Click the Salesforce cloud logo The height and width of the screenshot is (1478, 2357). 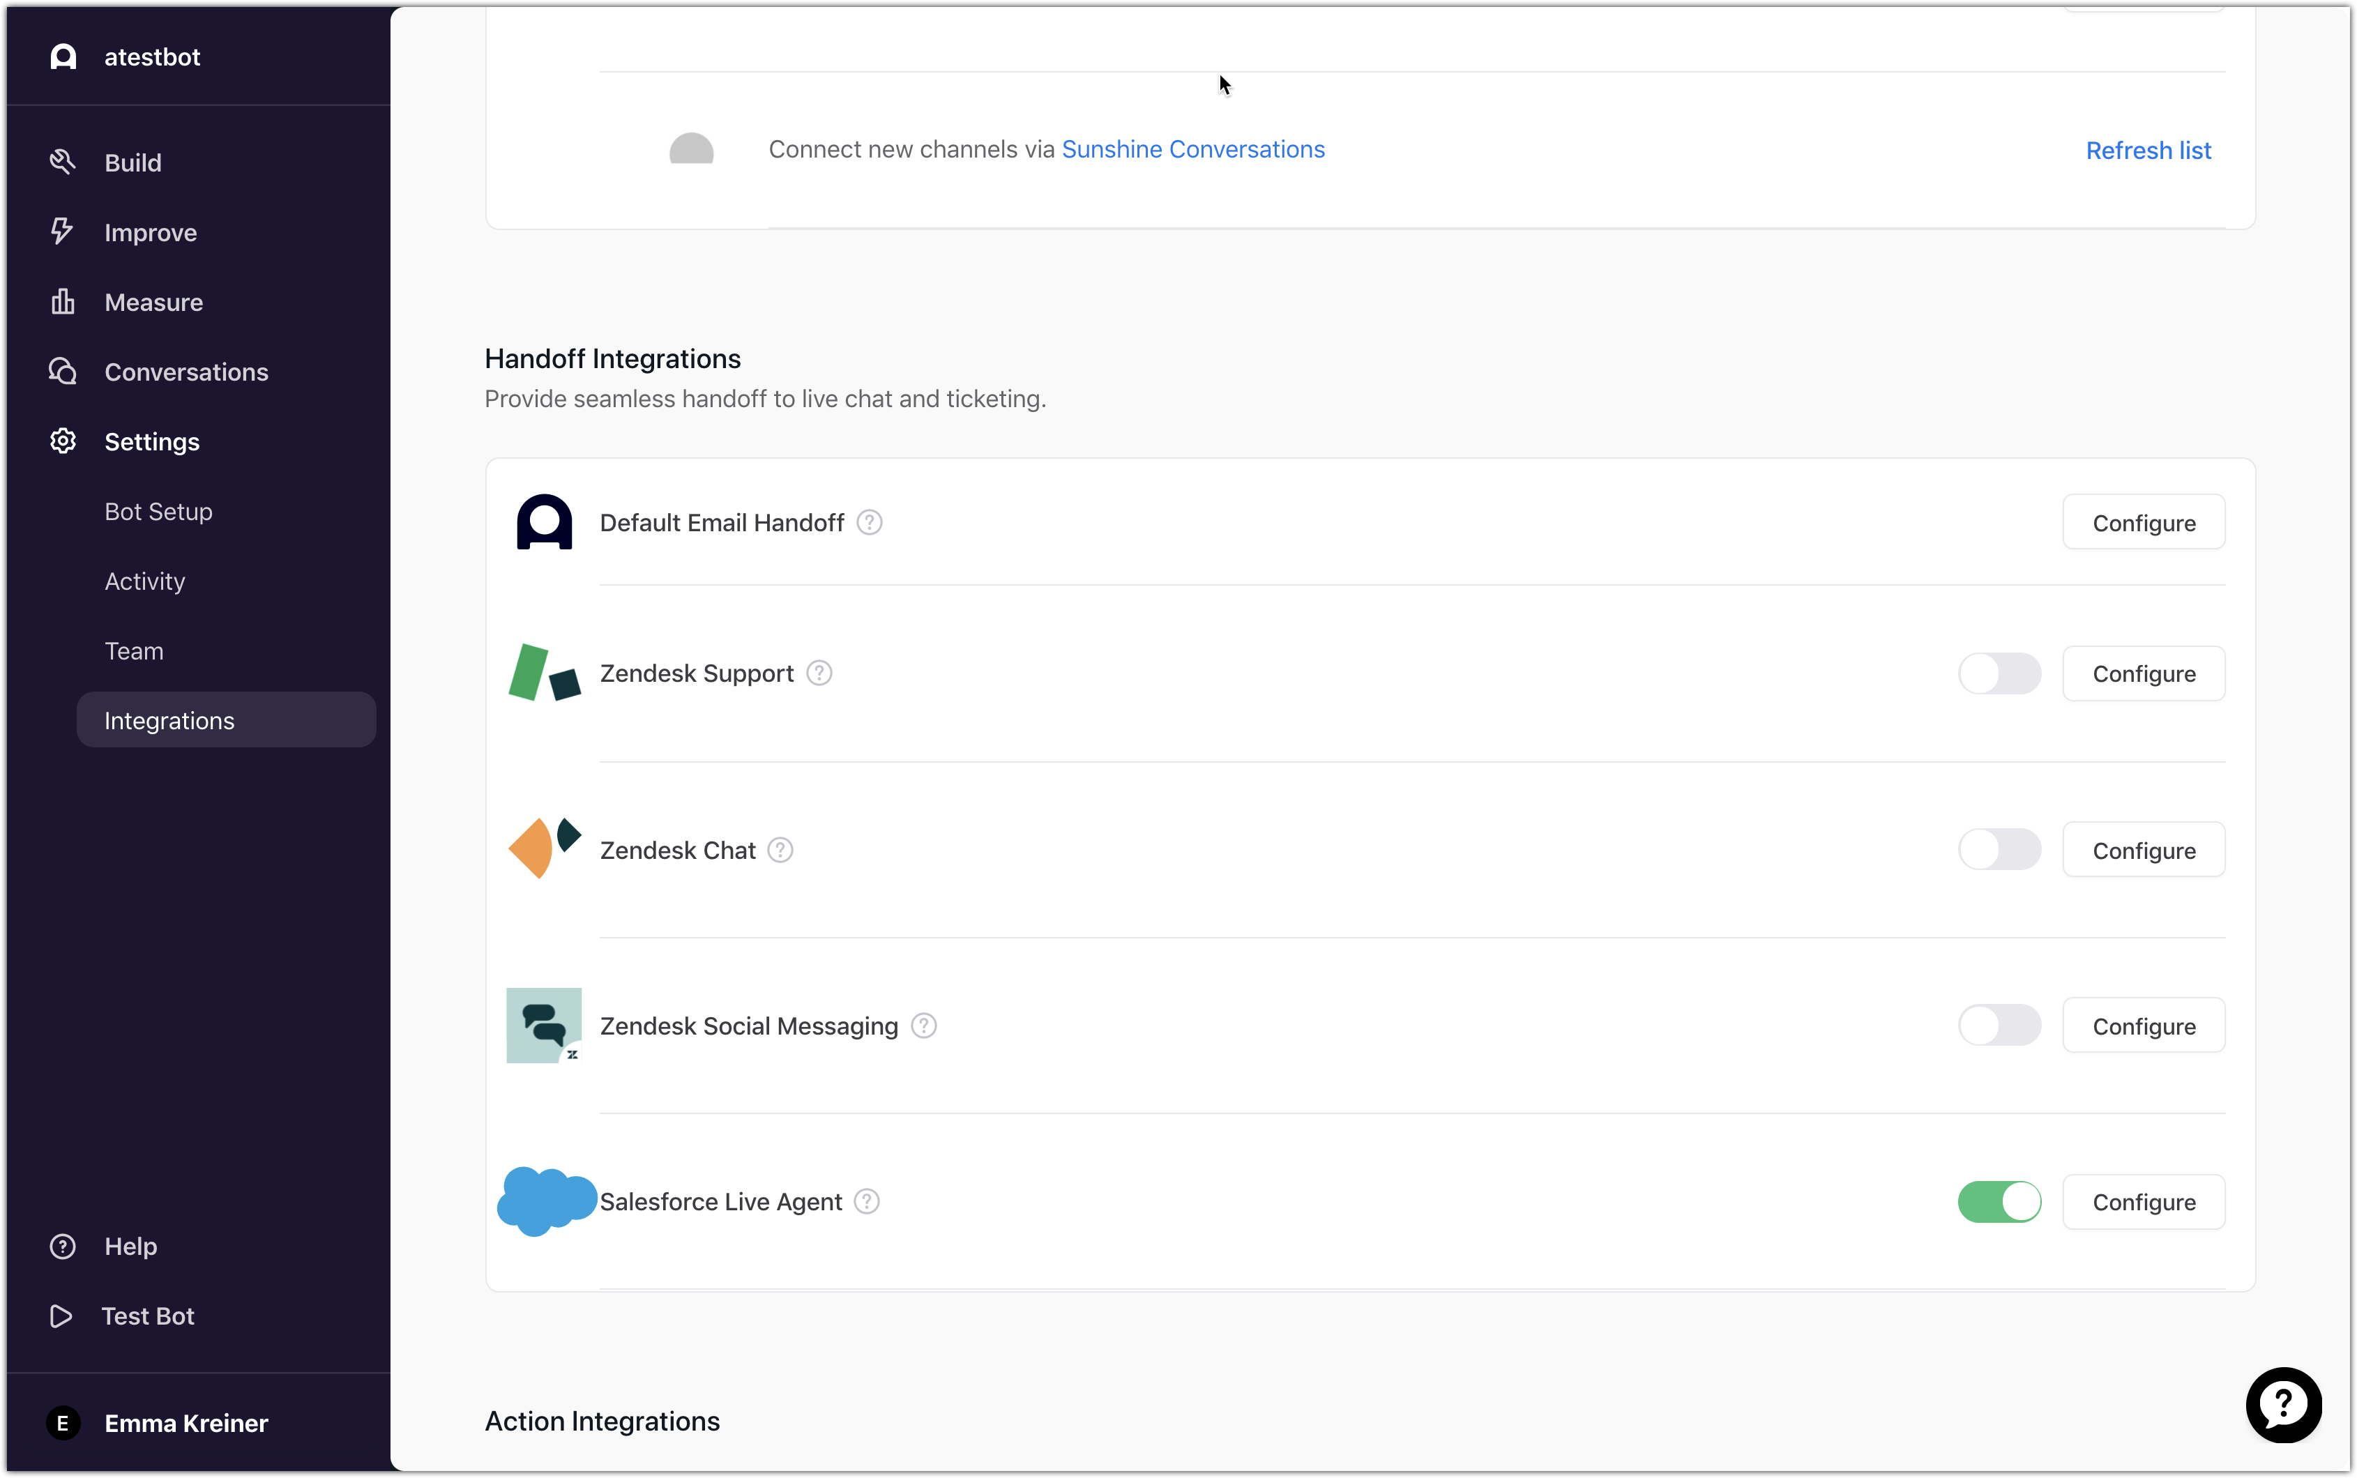point(545,1201)
